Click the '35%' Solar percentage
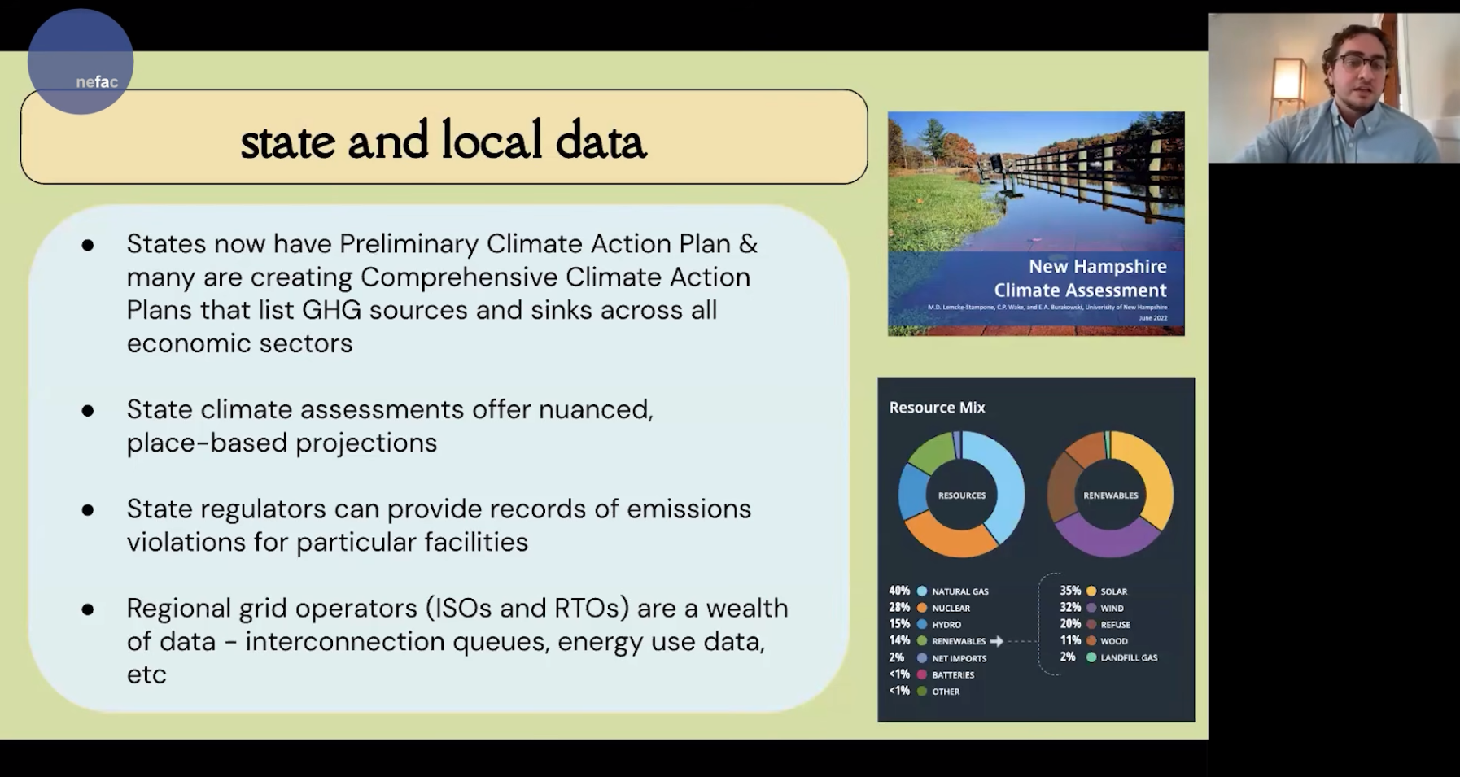This screenshot has height=777, width=1460. pos(1070,591)
